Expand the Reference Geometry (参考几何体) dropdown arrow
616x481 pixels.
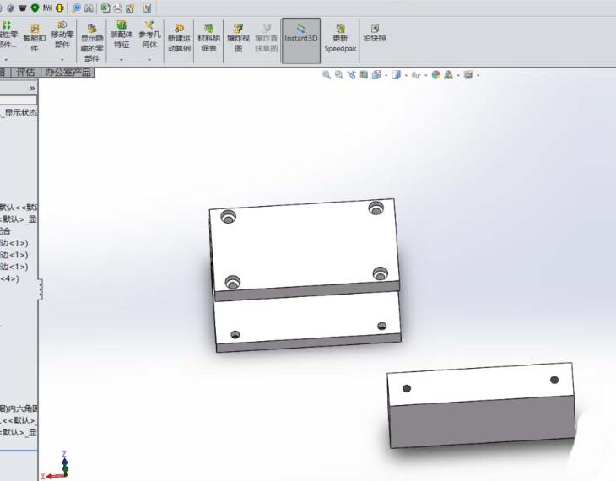click(149, 60)
